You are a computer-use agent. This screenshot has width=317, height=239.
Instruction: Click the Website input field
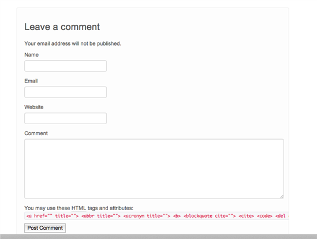pyautogui.click(x=65, y=118)
